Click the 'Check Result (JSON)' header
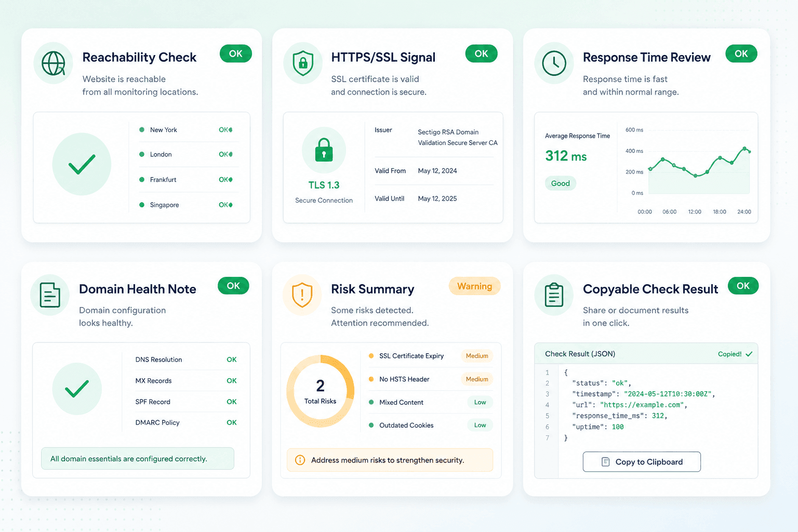Viewport: 798px width, 532px height. click(x=580, y=354)
